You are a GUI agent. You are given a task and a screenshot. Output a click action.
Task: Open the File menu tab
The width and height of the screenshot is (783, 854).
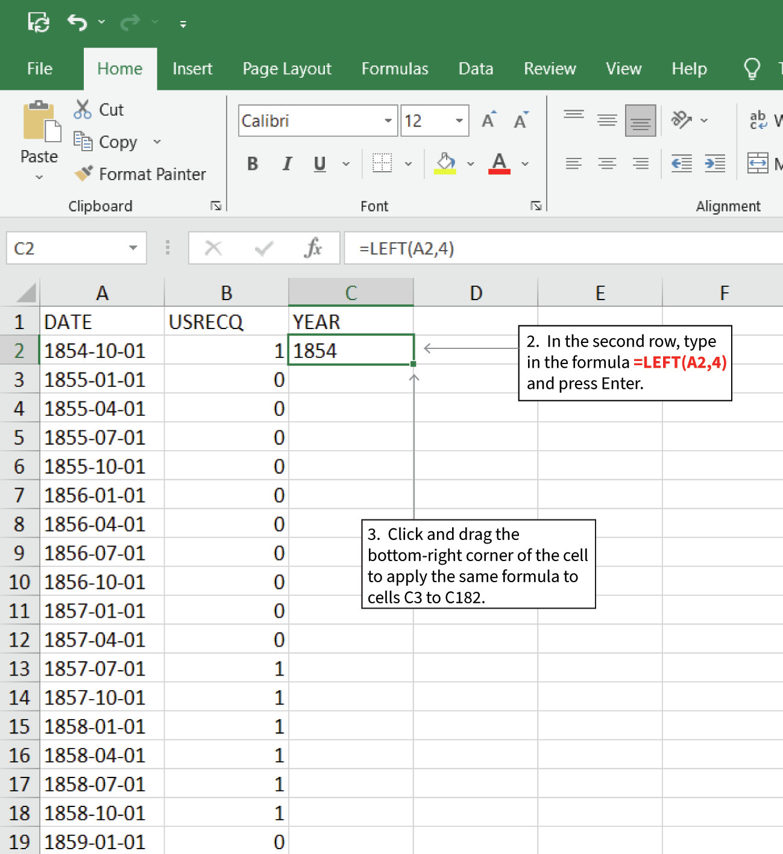[40, 69]
